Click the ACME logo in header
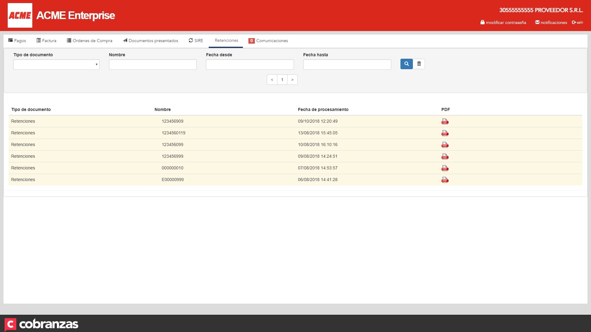591x332 pixels. [x=20, y=15]
